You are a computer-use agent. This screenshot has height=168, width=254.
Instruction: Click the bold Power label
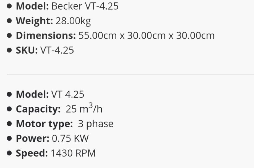(32, 138)
